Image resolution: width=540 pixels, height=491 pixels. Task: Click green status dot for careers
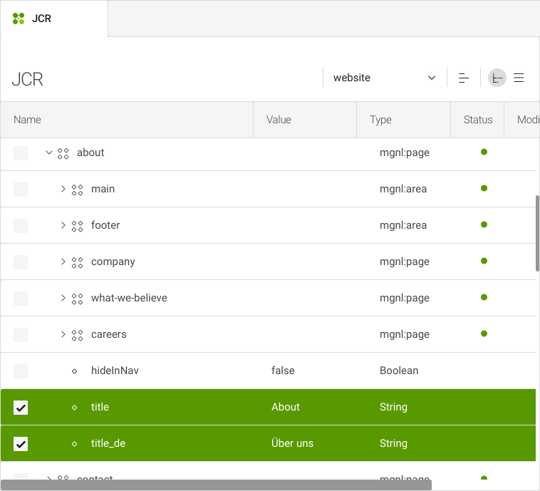tap(484, 334)
